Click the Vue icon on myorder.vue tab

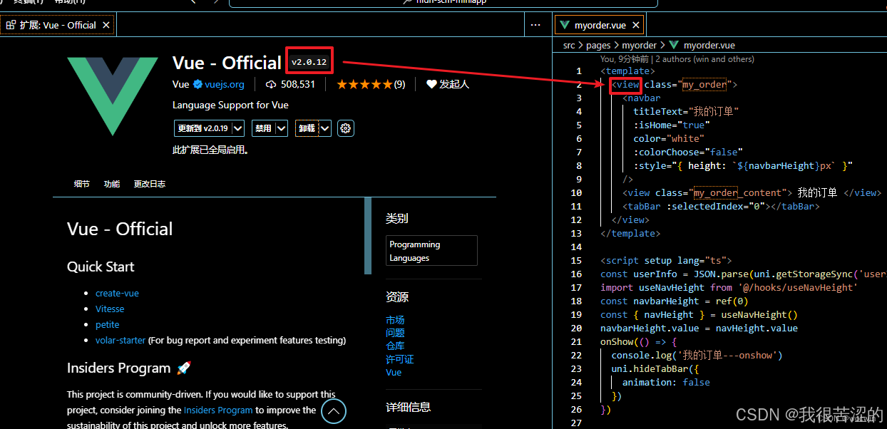565,25
